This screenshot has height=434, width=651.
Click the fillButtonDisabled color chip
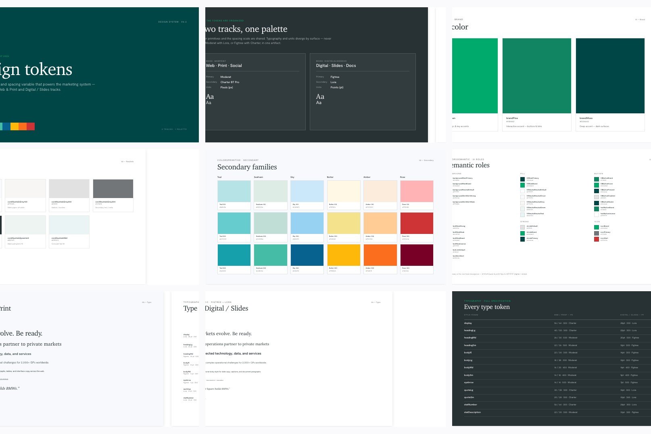point(597,197)
